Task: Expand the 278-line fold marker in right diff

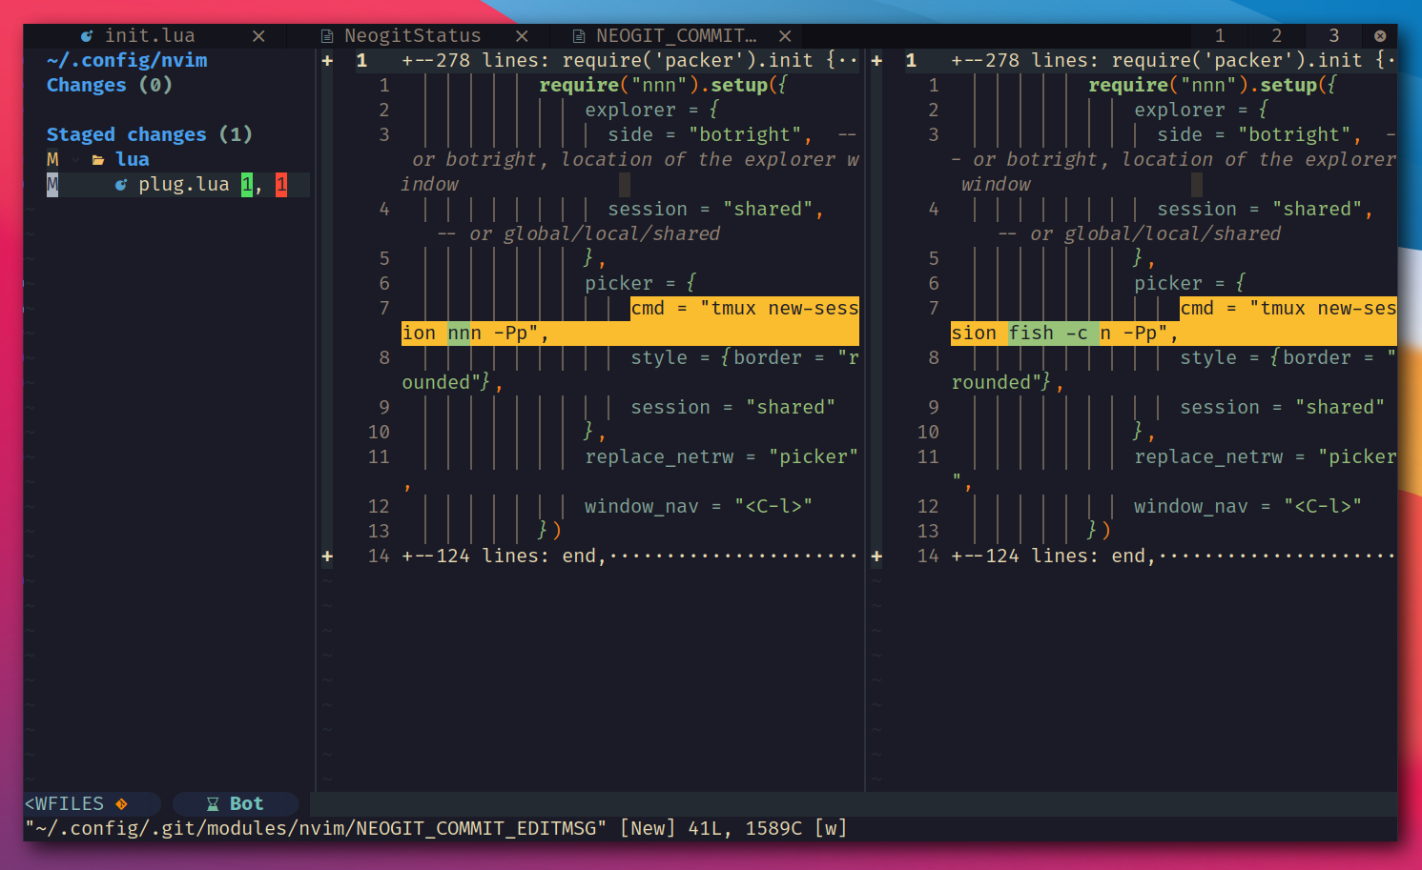Action: 876,61
